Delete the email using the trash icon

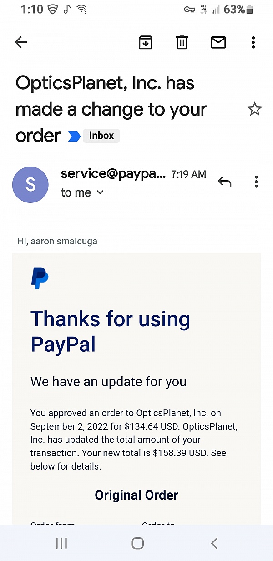click(x=182, y=43)
